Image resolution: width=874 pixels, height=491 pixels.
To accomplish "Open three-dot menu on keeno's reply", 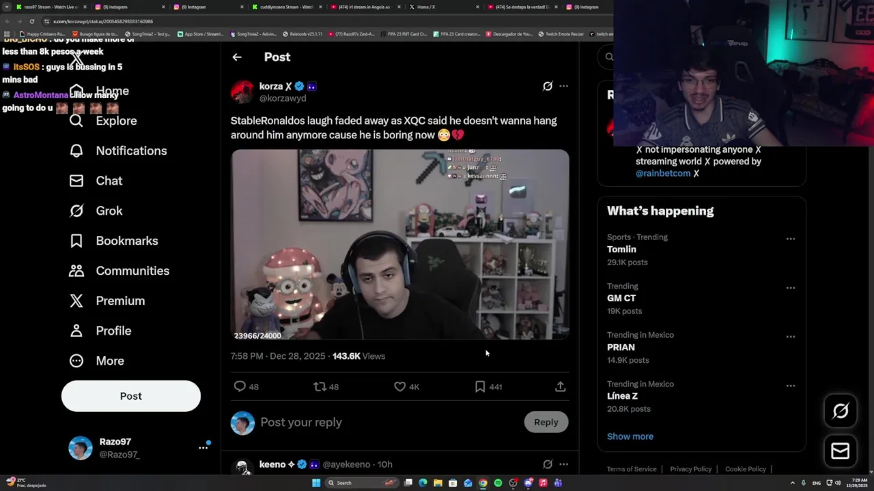I will [563, 464].
